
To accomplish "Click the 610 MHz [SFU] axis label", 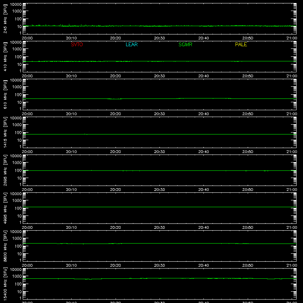I will [5, 94].
